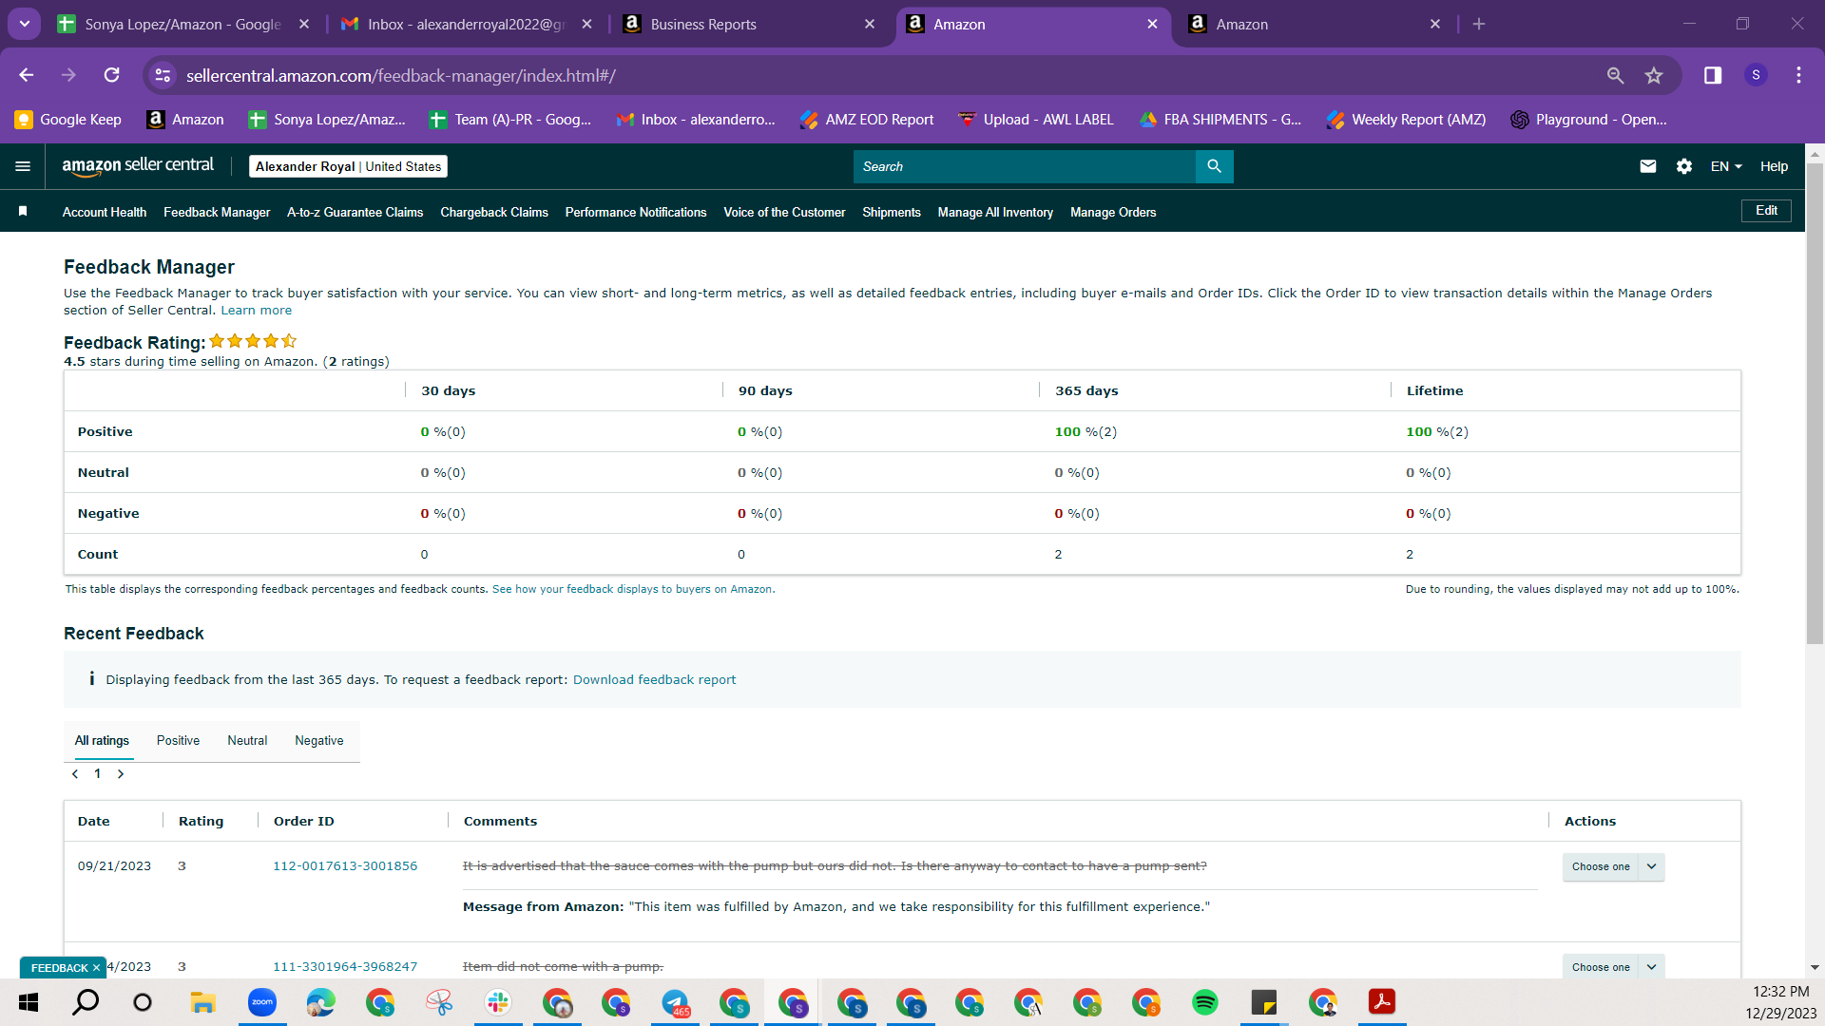Click into the Search input field
The height and width of the screenshot is (1026, 1825).
(x=1025, y=166)
